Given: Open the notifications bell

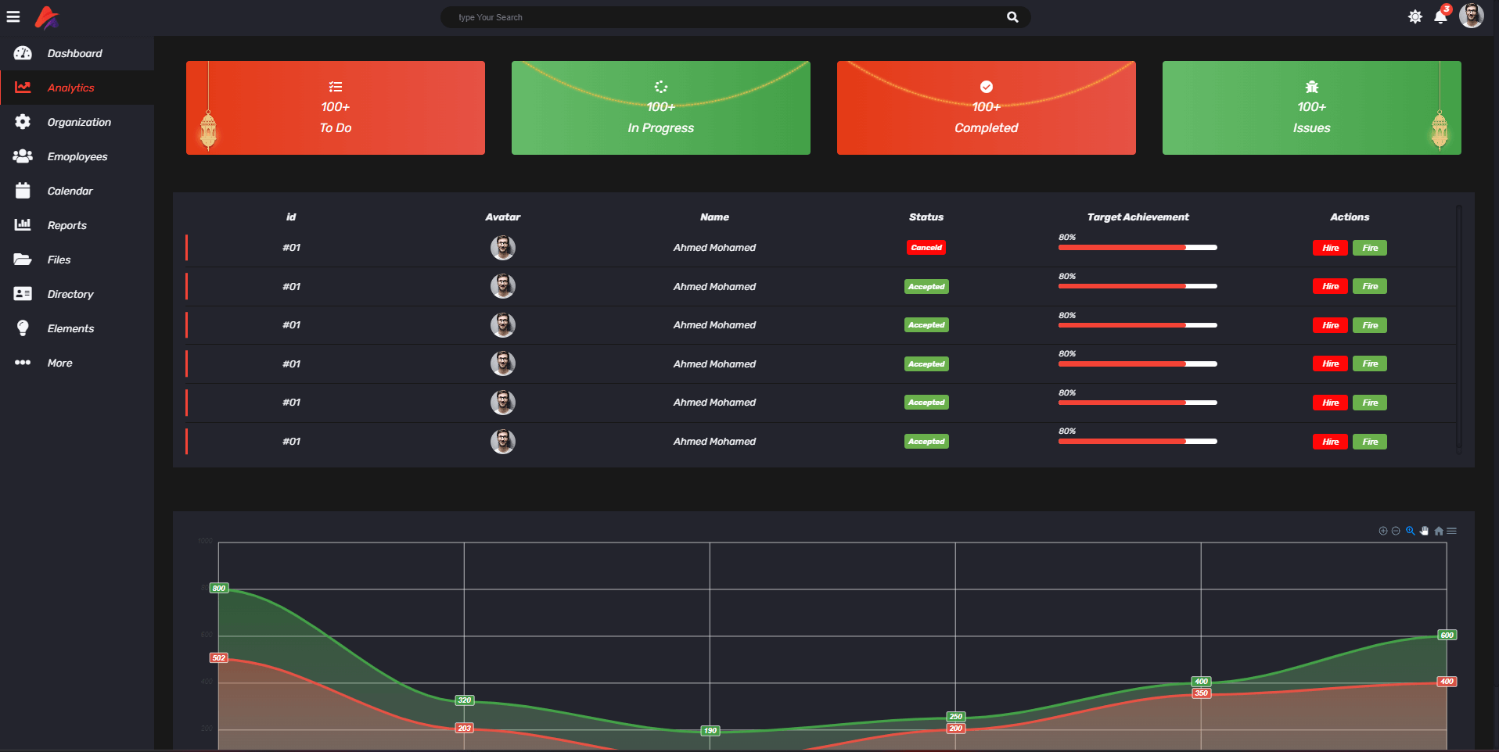Looking at the screenshot, I should pyautogui.click(x=1440, y=17).
